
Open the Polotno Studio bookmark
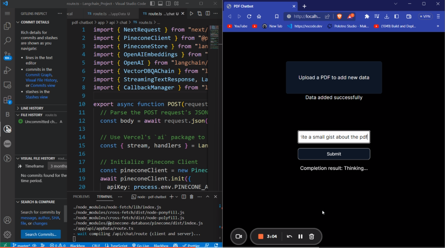348,26
